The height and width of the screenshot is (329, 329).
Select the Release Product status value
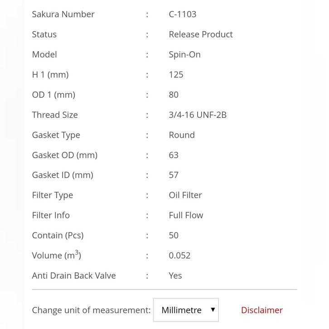click(x=200, y=34)
